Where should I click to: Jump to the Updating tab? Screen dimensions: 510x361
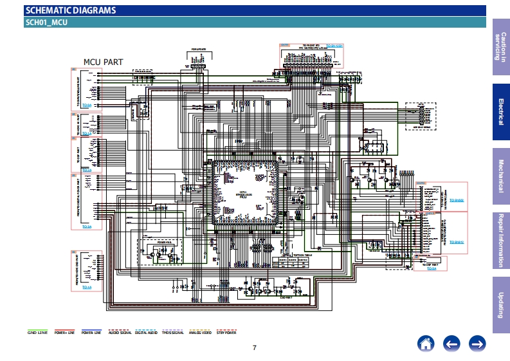click(501, 305)
